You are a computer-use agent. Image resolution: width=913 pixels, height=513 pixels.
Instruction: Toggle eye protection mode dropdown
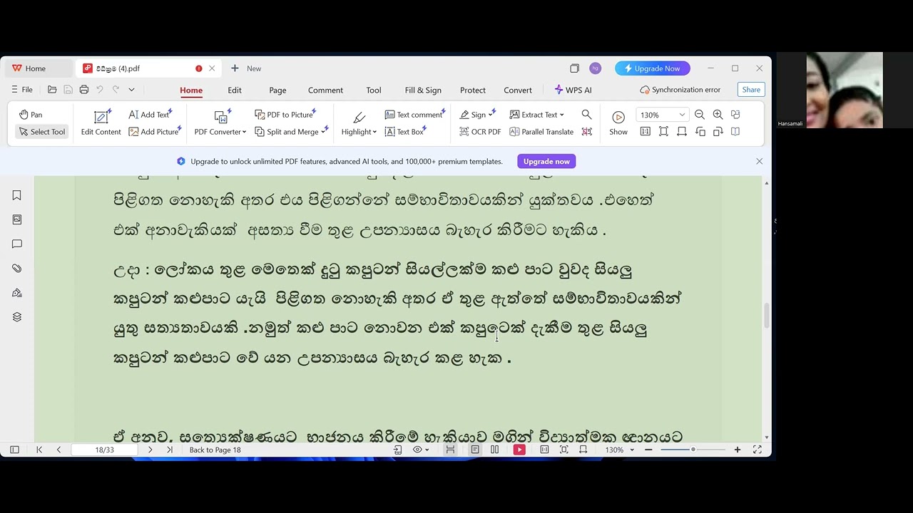[x=421, y=450]
